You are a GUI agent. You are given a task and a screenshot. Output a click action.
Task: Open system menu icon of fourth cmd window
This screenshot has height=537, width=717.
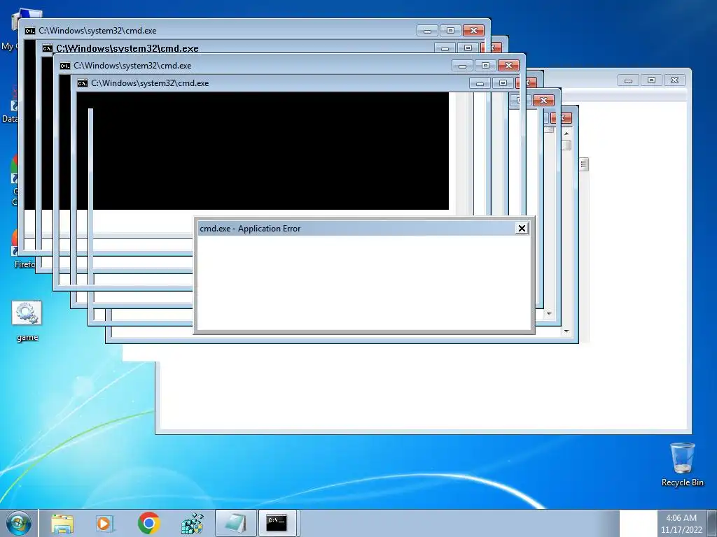[83, 83]
